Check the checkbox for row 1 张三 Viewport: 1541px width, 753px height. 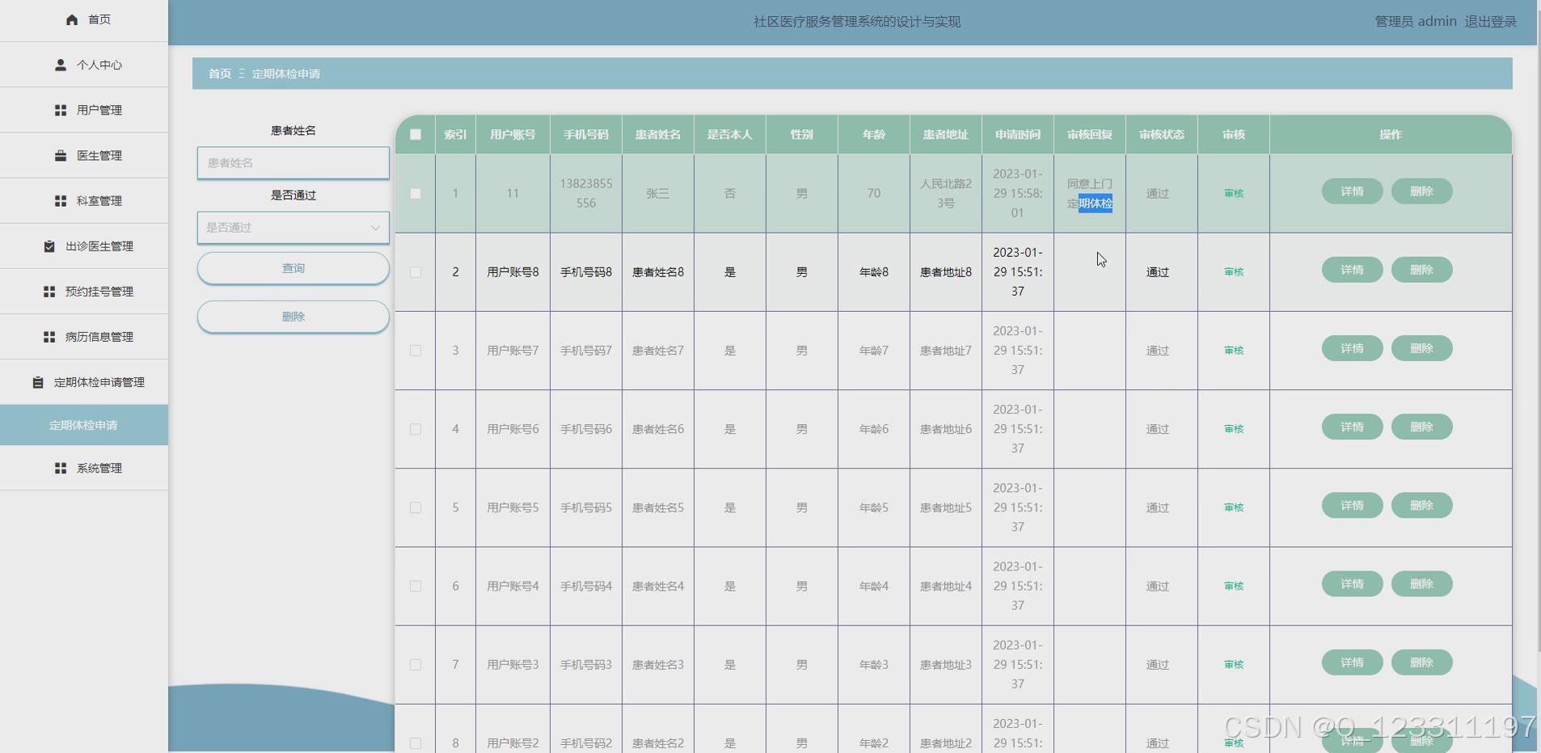pos(416,193)
